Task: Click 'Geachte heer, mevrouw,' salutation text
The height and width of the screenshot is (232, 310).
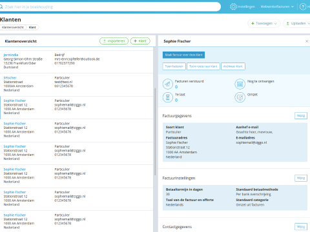Action: (254, 132)
